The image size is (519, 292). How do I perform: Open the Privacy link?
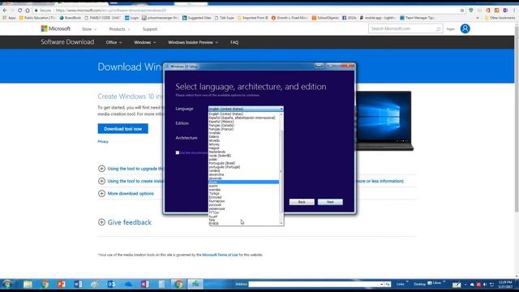point(103,142)
